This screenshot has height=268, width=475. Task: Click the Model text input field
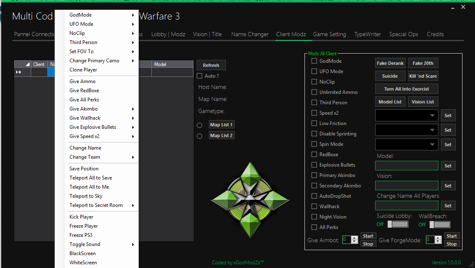click(406, 166)
